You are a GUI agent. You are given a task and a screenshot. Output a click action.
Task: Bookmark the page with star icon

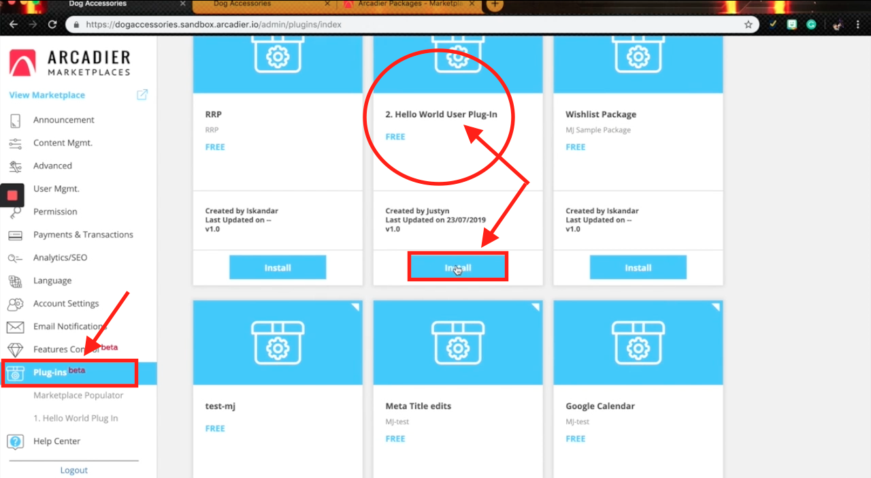tap(749, 25)
